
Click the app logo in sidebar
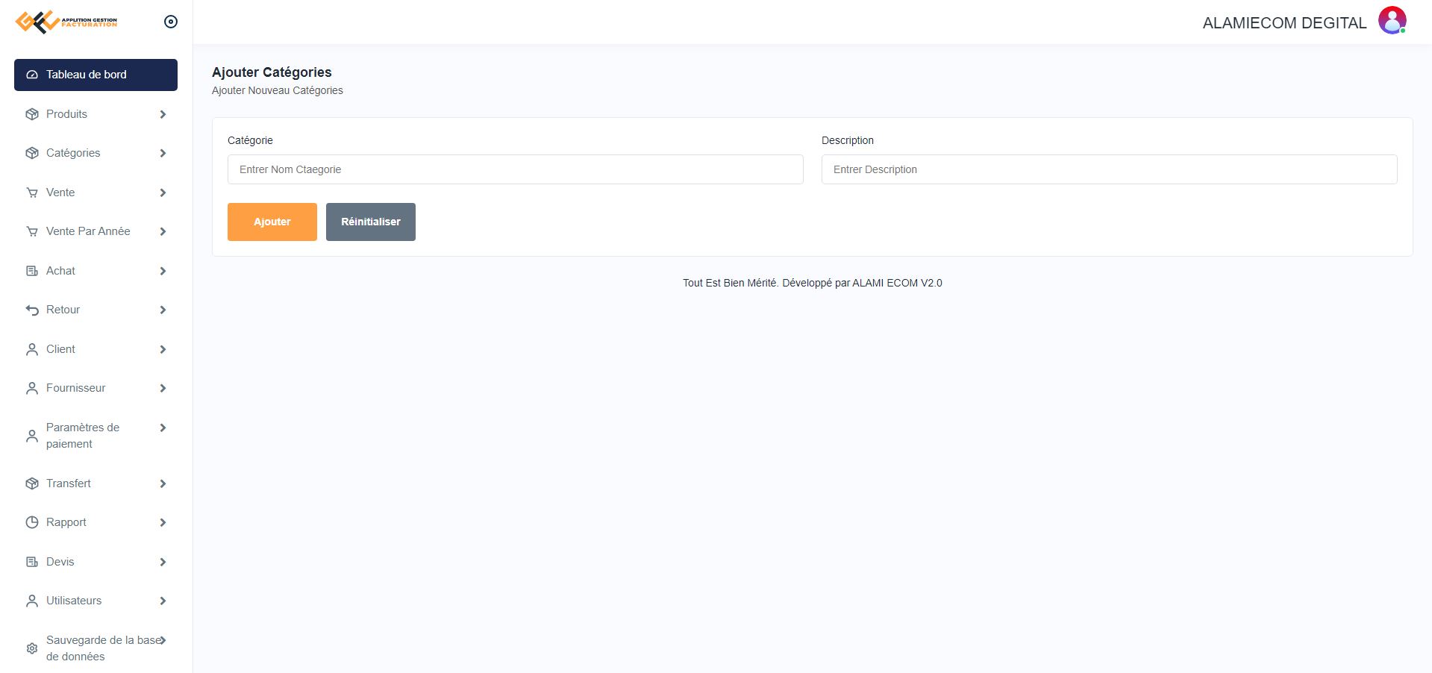pyautogui.click(x=66, y=22)
